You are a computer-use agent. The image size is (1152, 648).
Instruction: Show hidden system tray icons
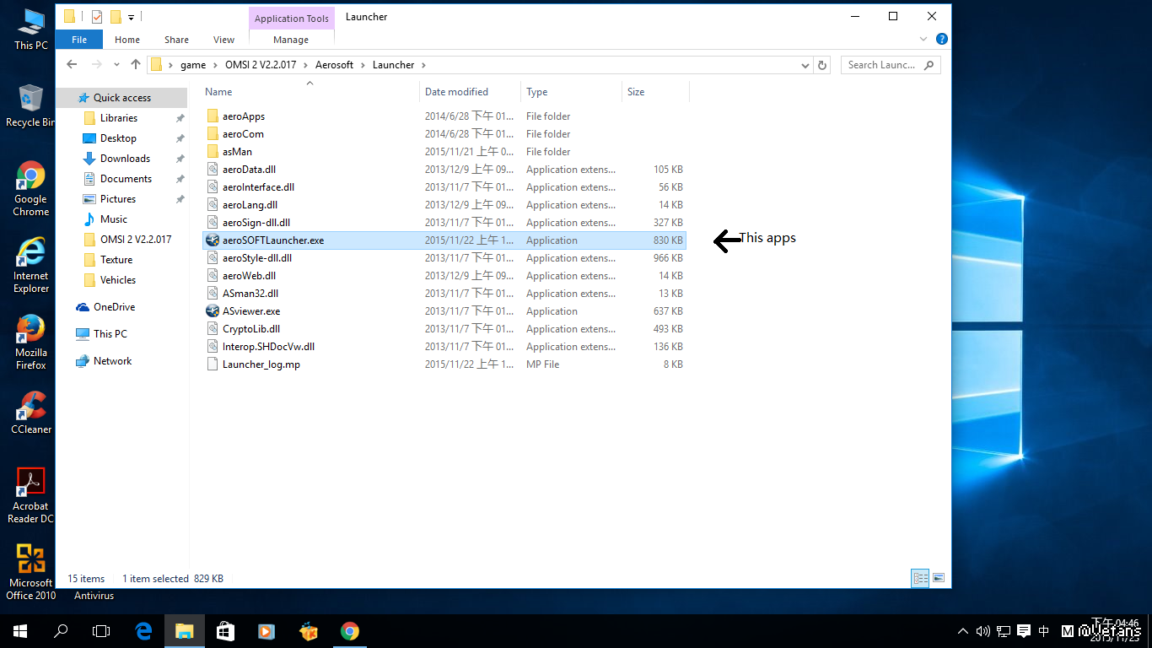[x=963, y=631]
